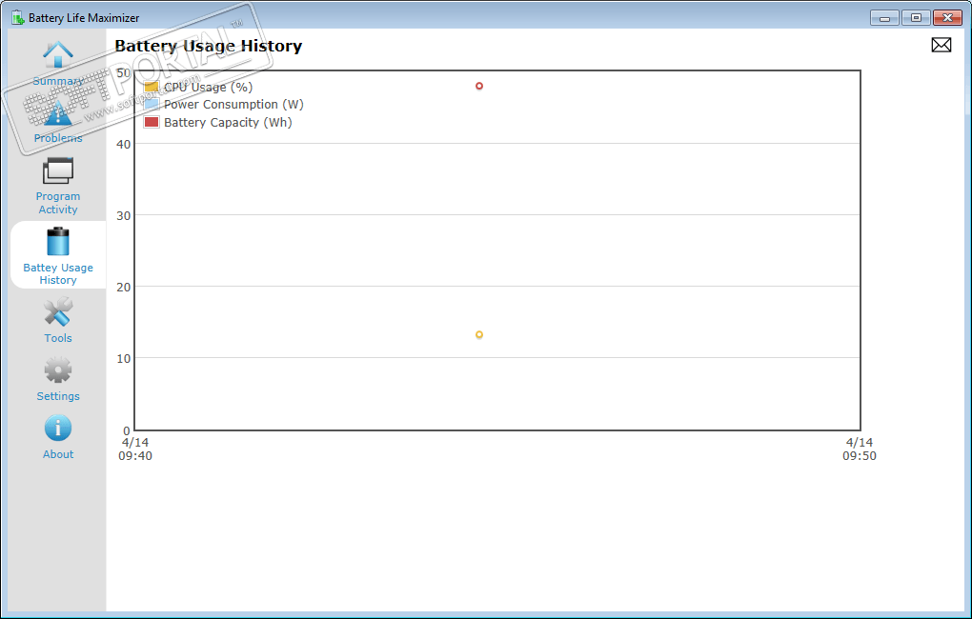Click the Power Consumption (W) legend label
The height and width of the screenshot is (619, 972).
233,105
